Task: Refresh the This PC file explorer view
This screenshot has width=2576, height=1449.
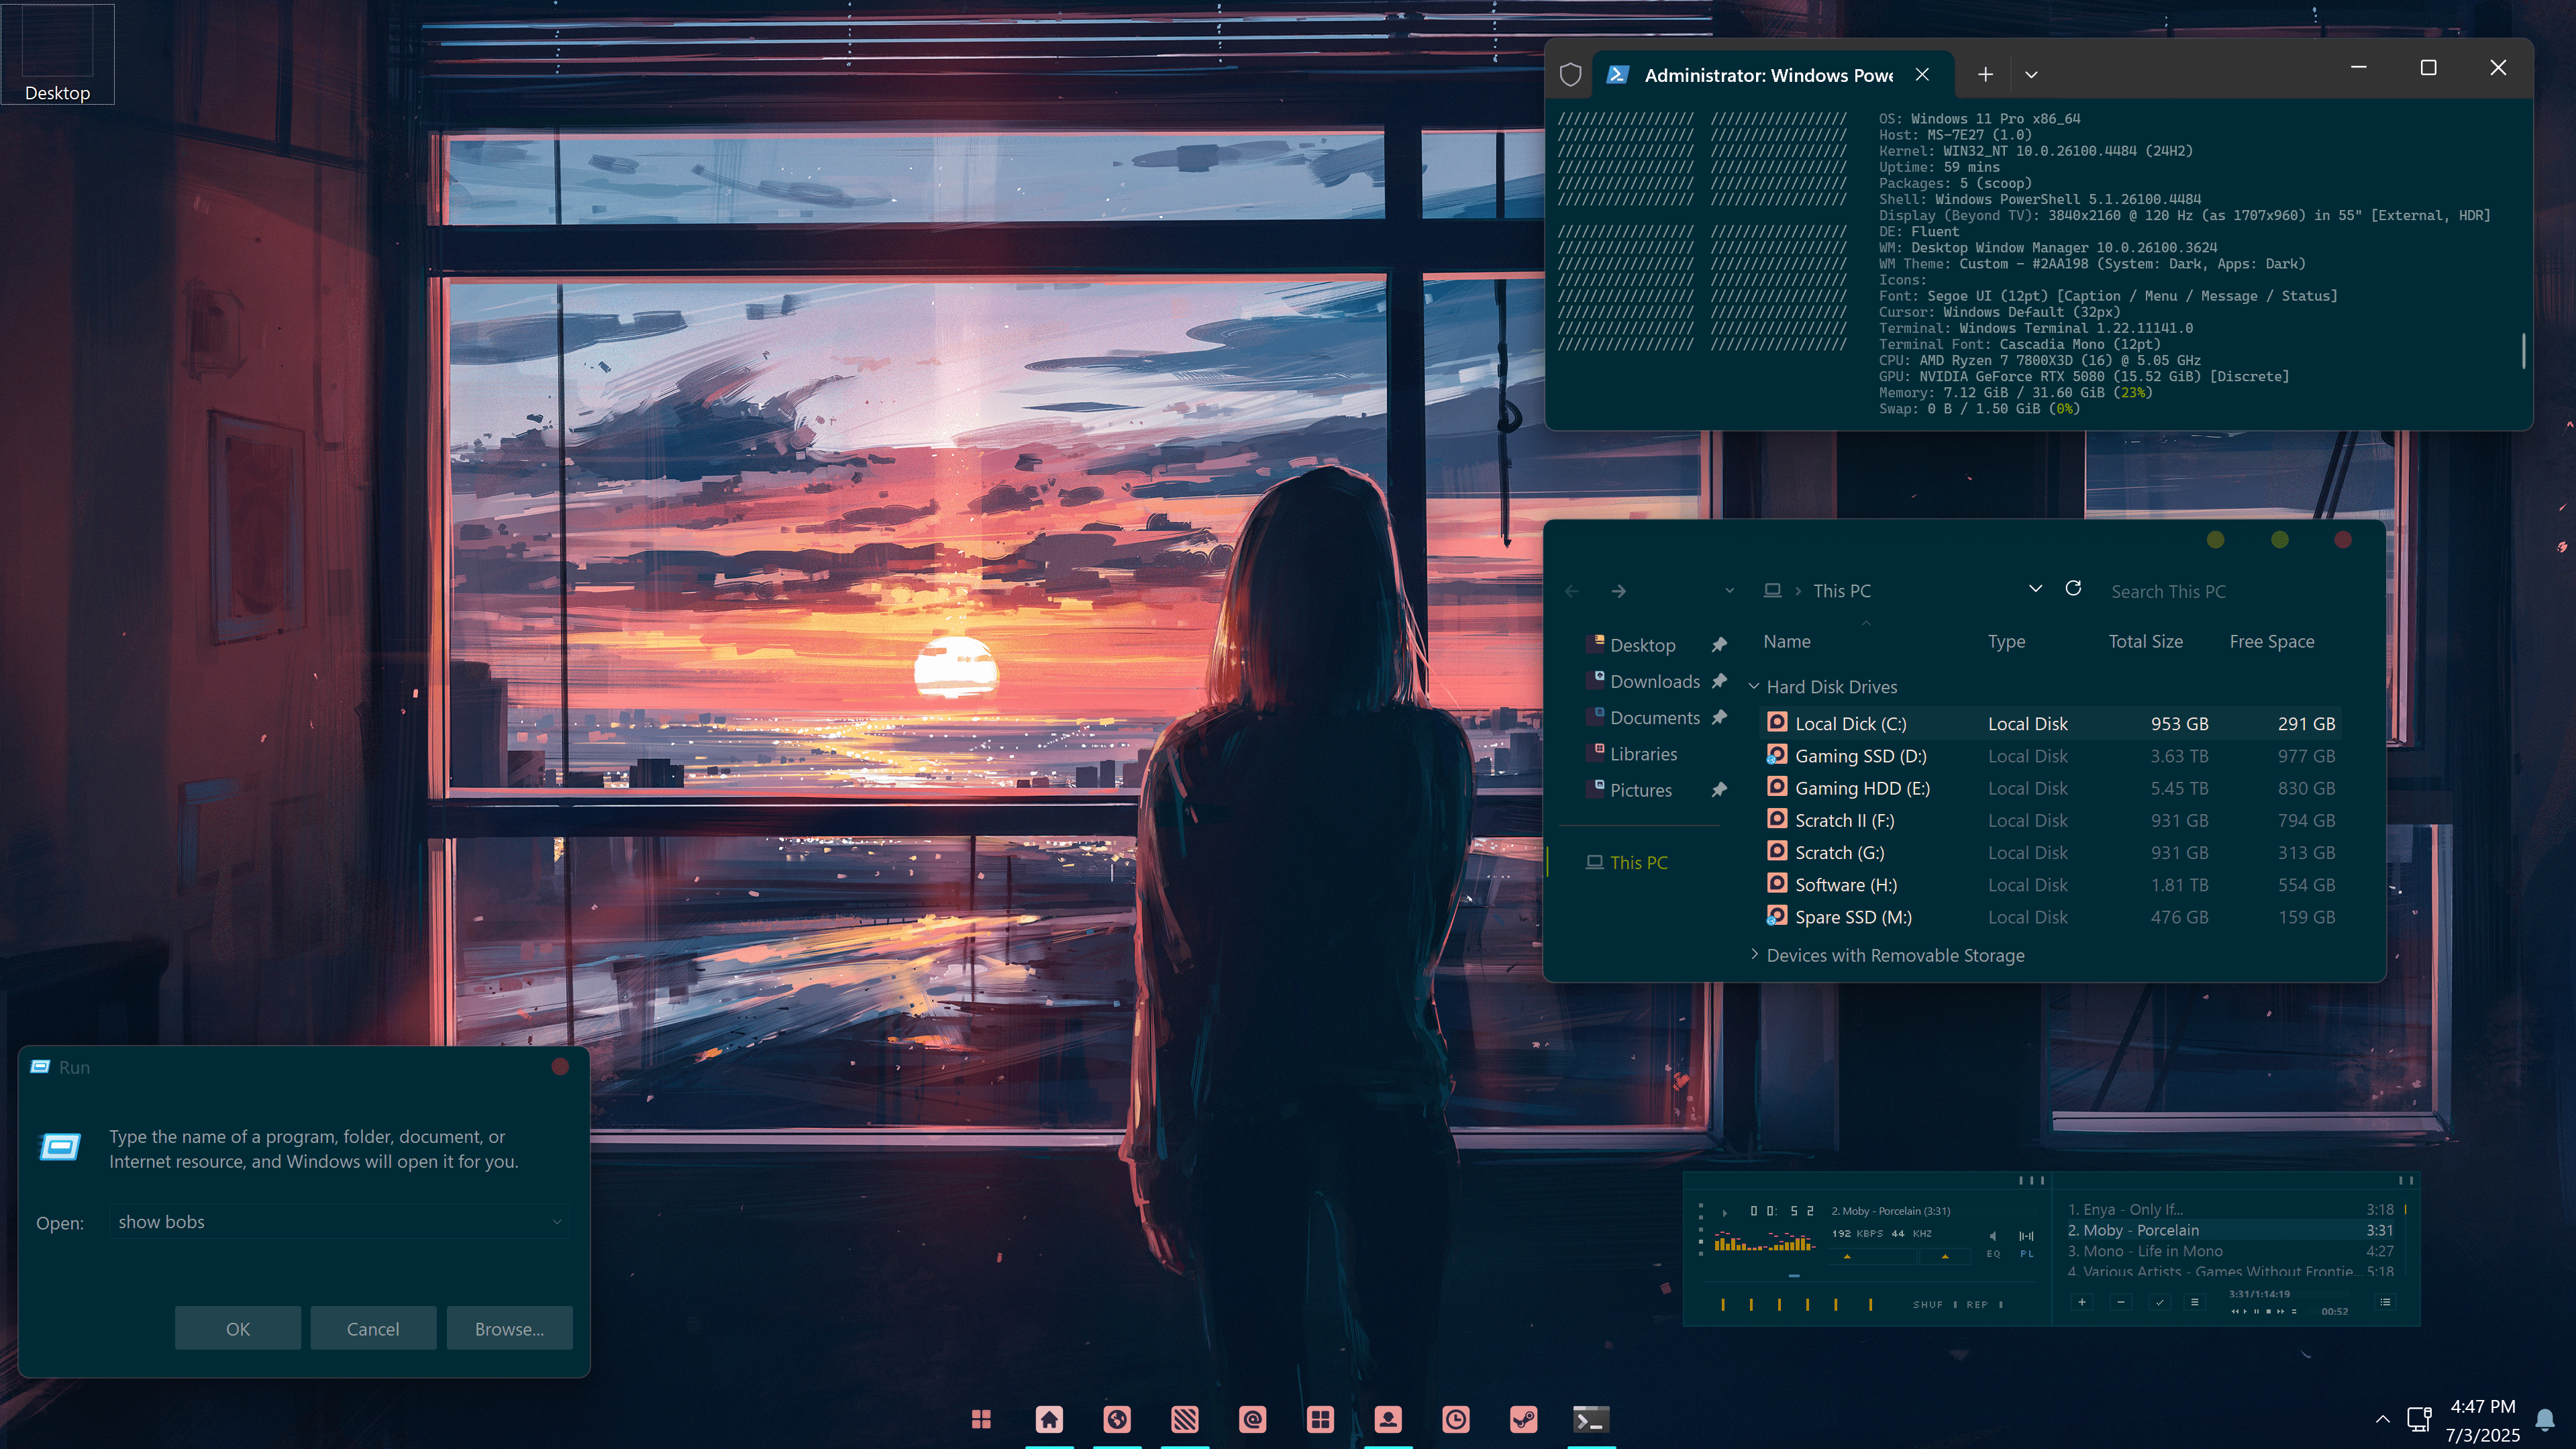Action: point(2073,588)
